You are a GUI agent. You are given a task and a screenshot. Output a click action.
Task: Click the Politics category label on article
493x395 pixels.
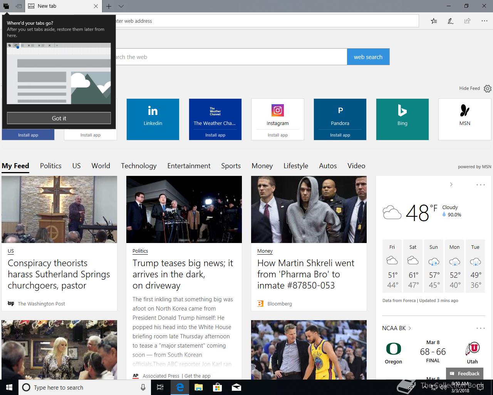pyautogui.click(x=140, y=251)
